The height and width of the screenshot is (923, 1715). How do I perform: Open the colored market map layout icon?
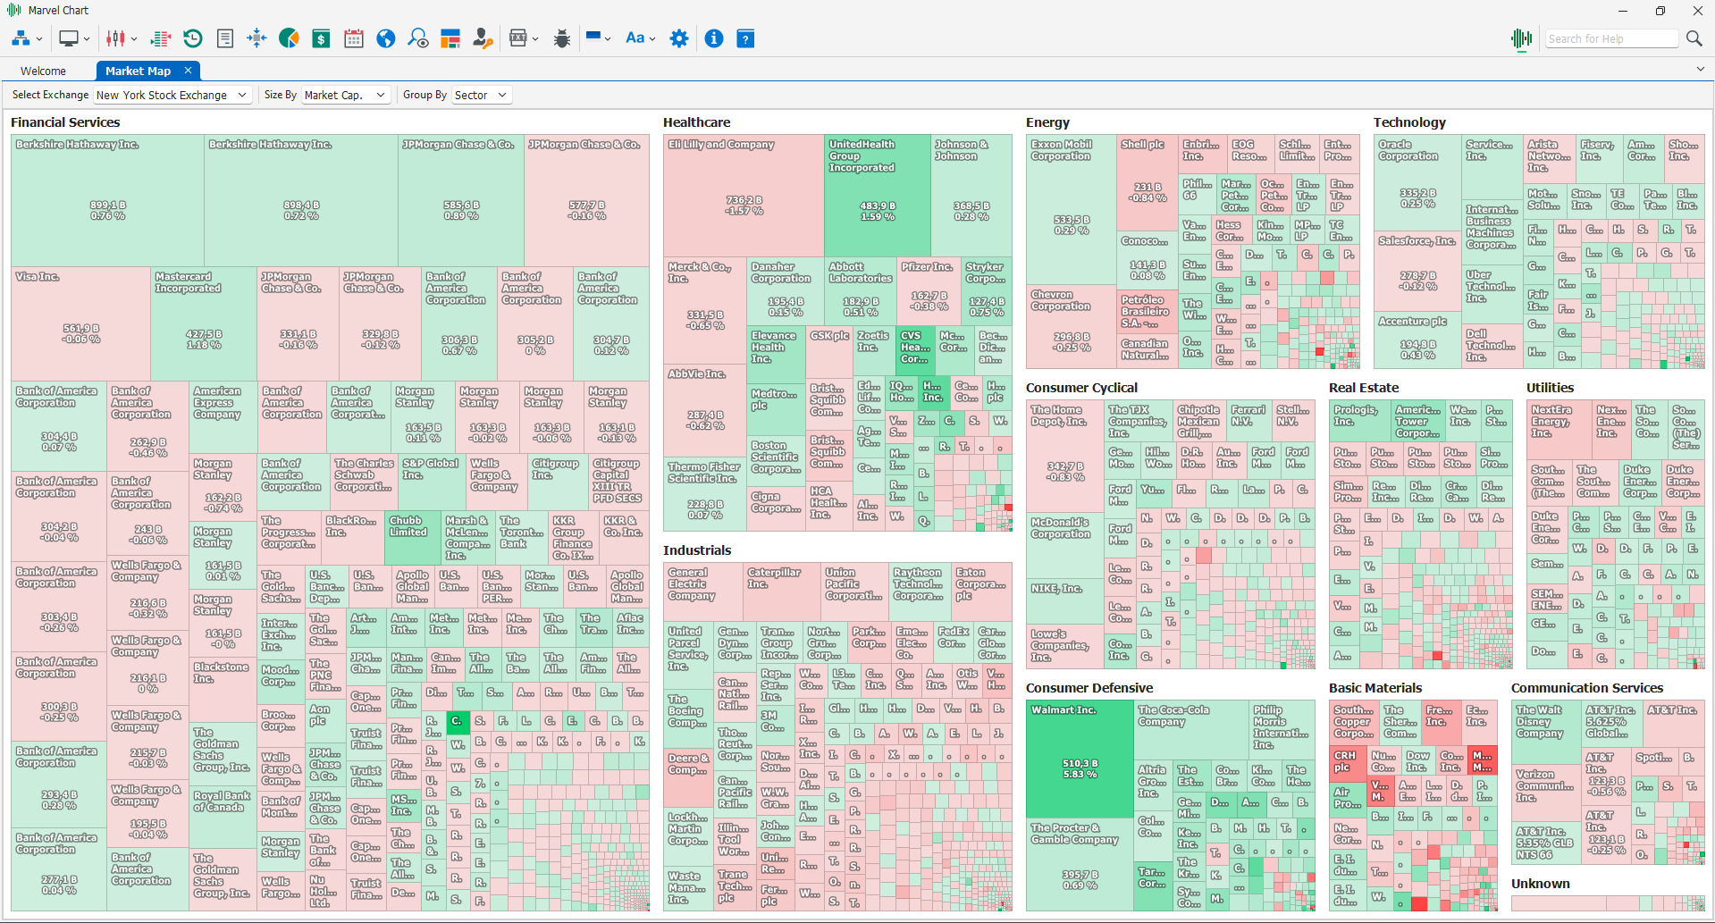[x=450, y=38]
